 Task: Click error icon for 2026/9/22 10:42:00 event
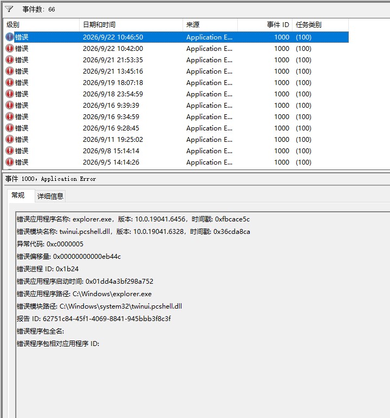(10, 49)
